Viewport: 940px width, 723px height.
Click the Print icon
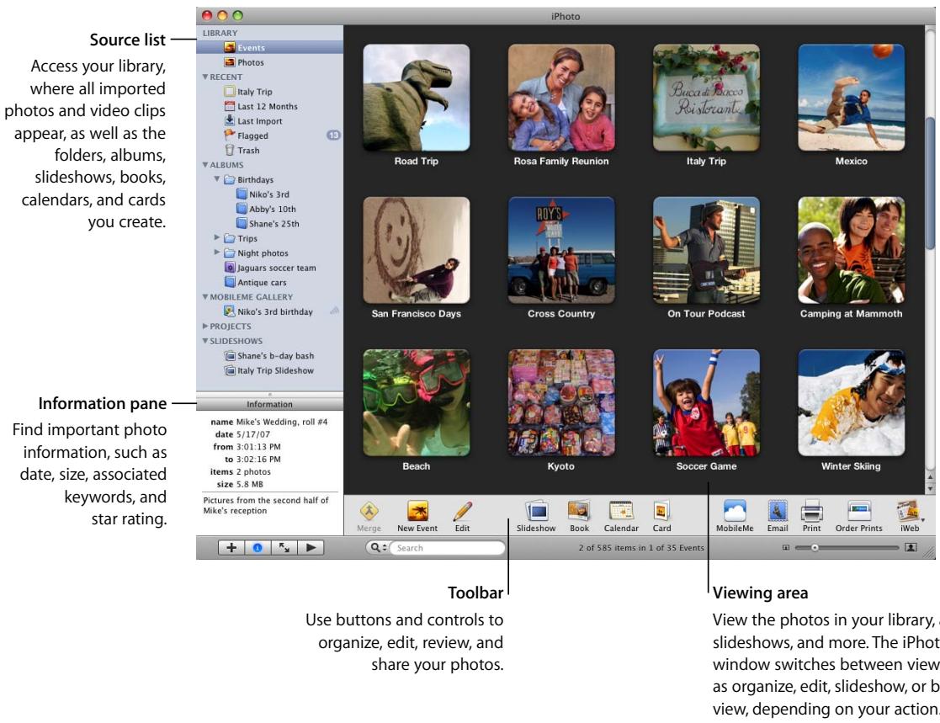coord(812,516)
